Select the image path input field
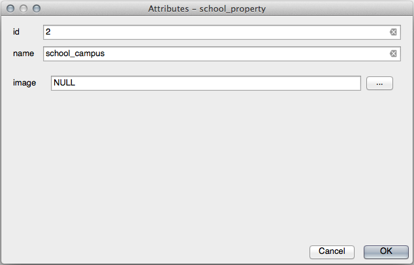This screenshot has width=414, height=265. 205,83
